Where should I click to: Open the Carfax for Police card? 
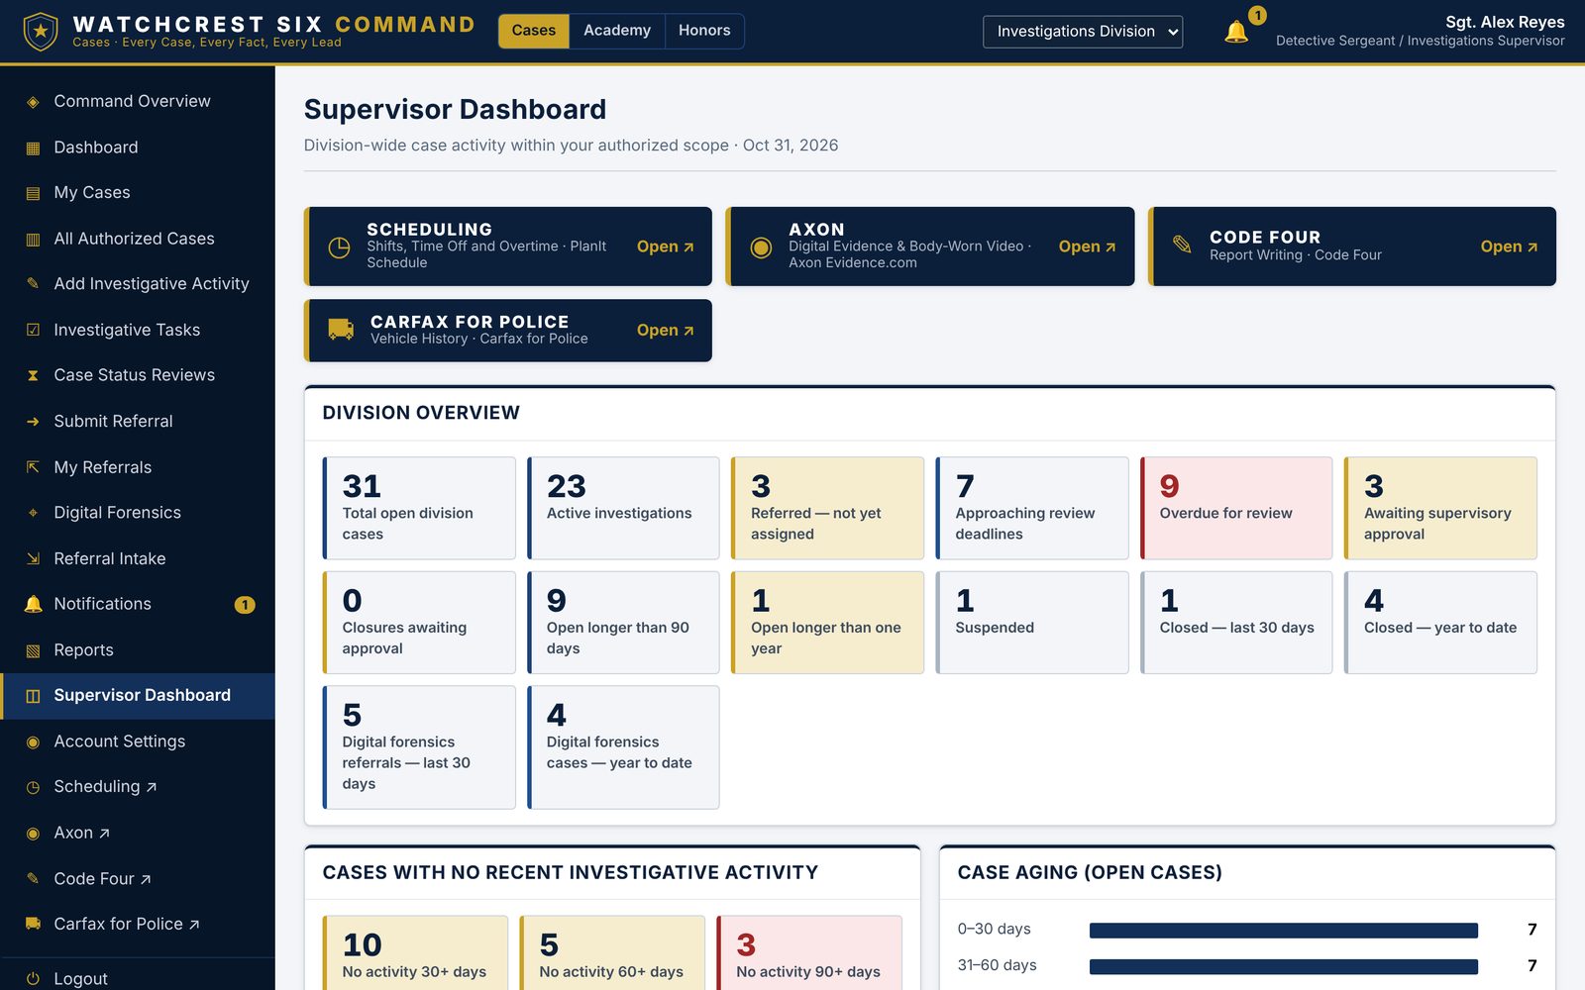coord(508,331)
